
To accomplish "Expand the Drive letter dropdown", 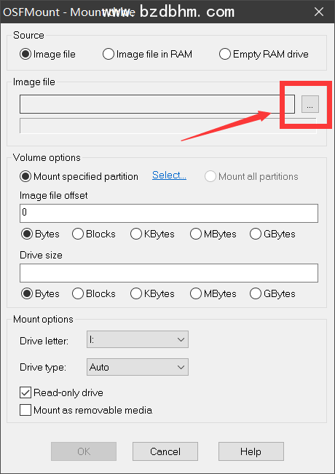I will pos(138,339).
